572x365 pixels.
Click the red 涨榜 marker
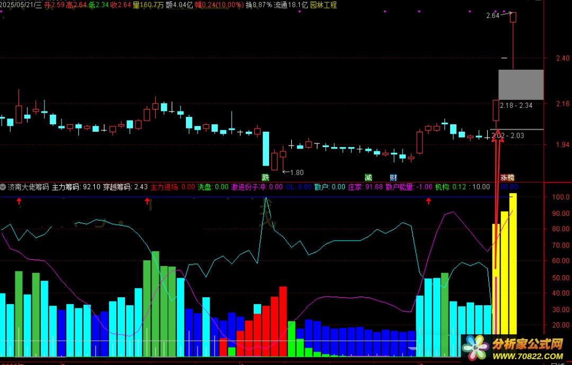tap(507, 177)
